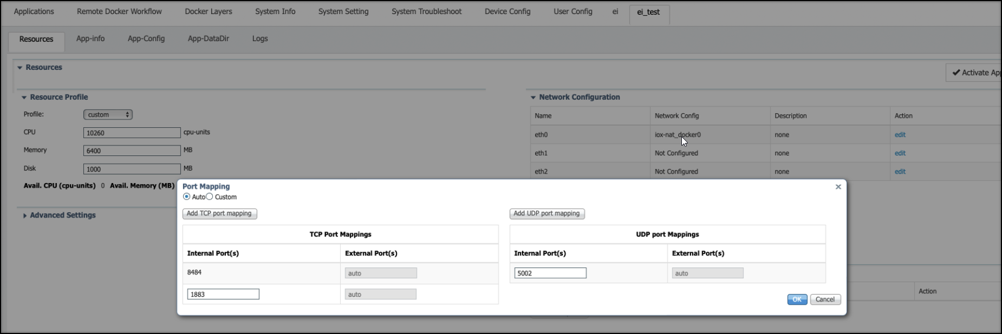The width and height of the screenshot is (1002, 334).
Task: Switch to System Troubleshoot tab
Action: [x=427, y=11]
